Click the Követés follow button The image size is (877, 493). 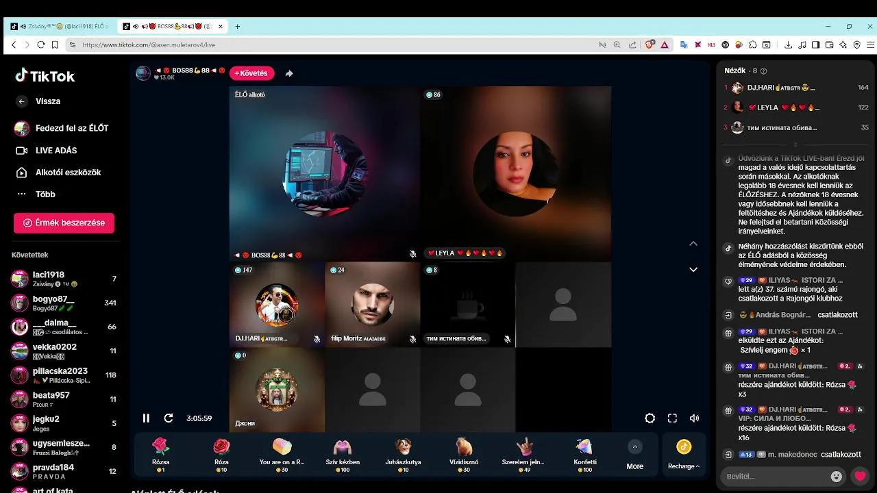(x=252, y=73)
